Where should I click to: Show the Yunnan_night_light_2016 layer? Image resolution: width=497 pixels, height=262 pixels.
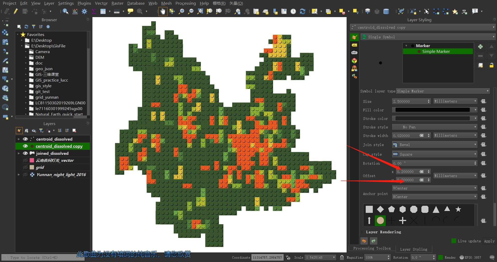pyautogui.click(x=25, y=174)
